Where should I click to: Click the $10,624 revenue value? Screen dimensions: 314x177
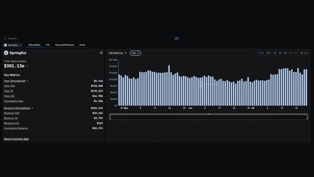97,113
